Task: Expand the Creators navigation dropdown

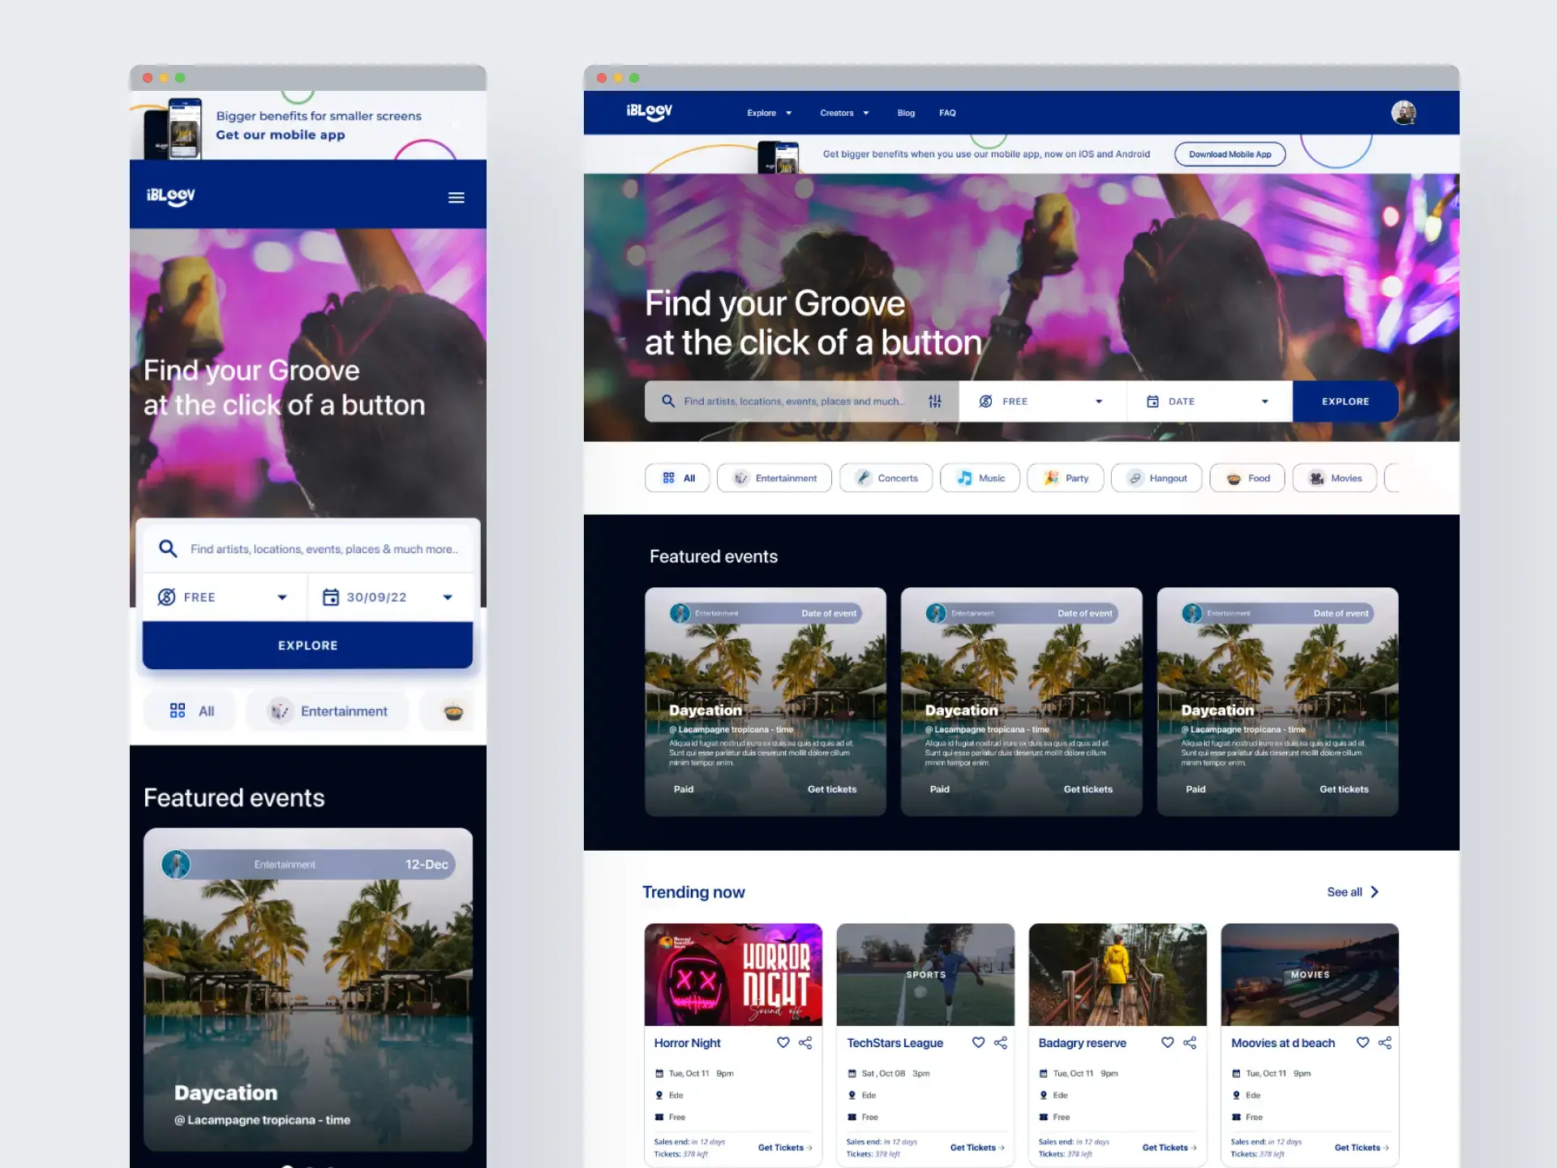Action: pyautogui.click(x=844, y=113)
